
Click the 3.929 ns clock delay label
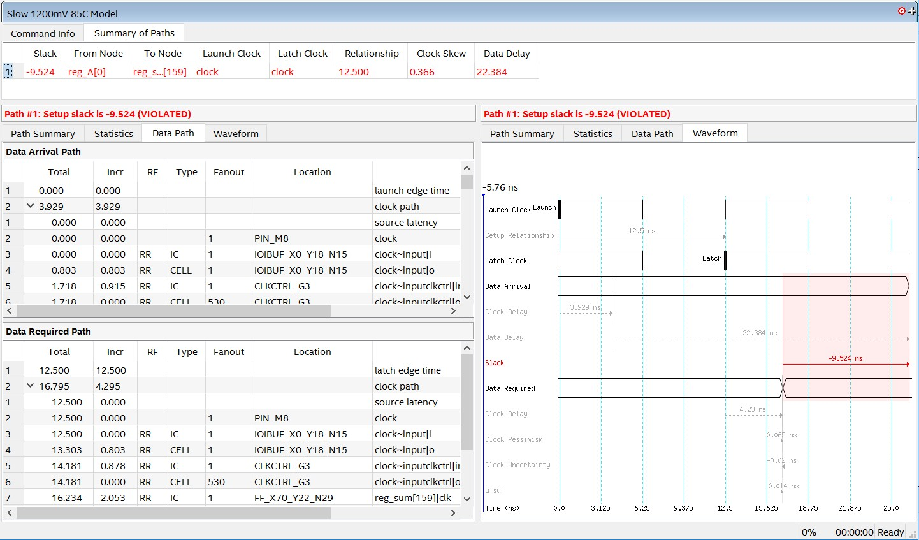pyautogui.click(x=584, y=307)
